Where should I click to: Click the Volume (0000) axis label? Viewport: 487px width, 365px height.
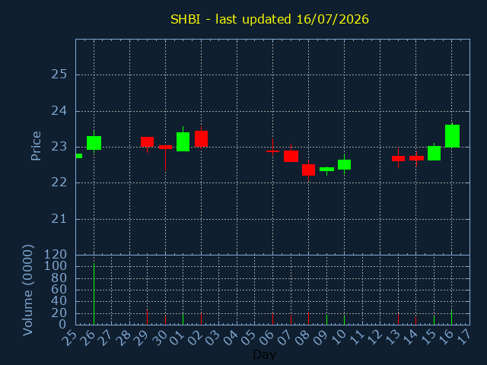tap(27, 290)
